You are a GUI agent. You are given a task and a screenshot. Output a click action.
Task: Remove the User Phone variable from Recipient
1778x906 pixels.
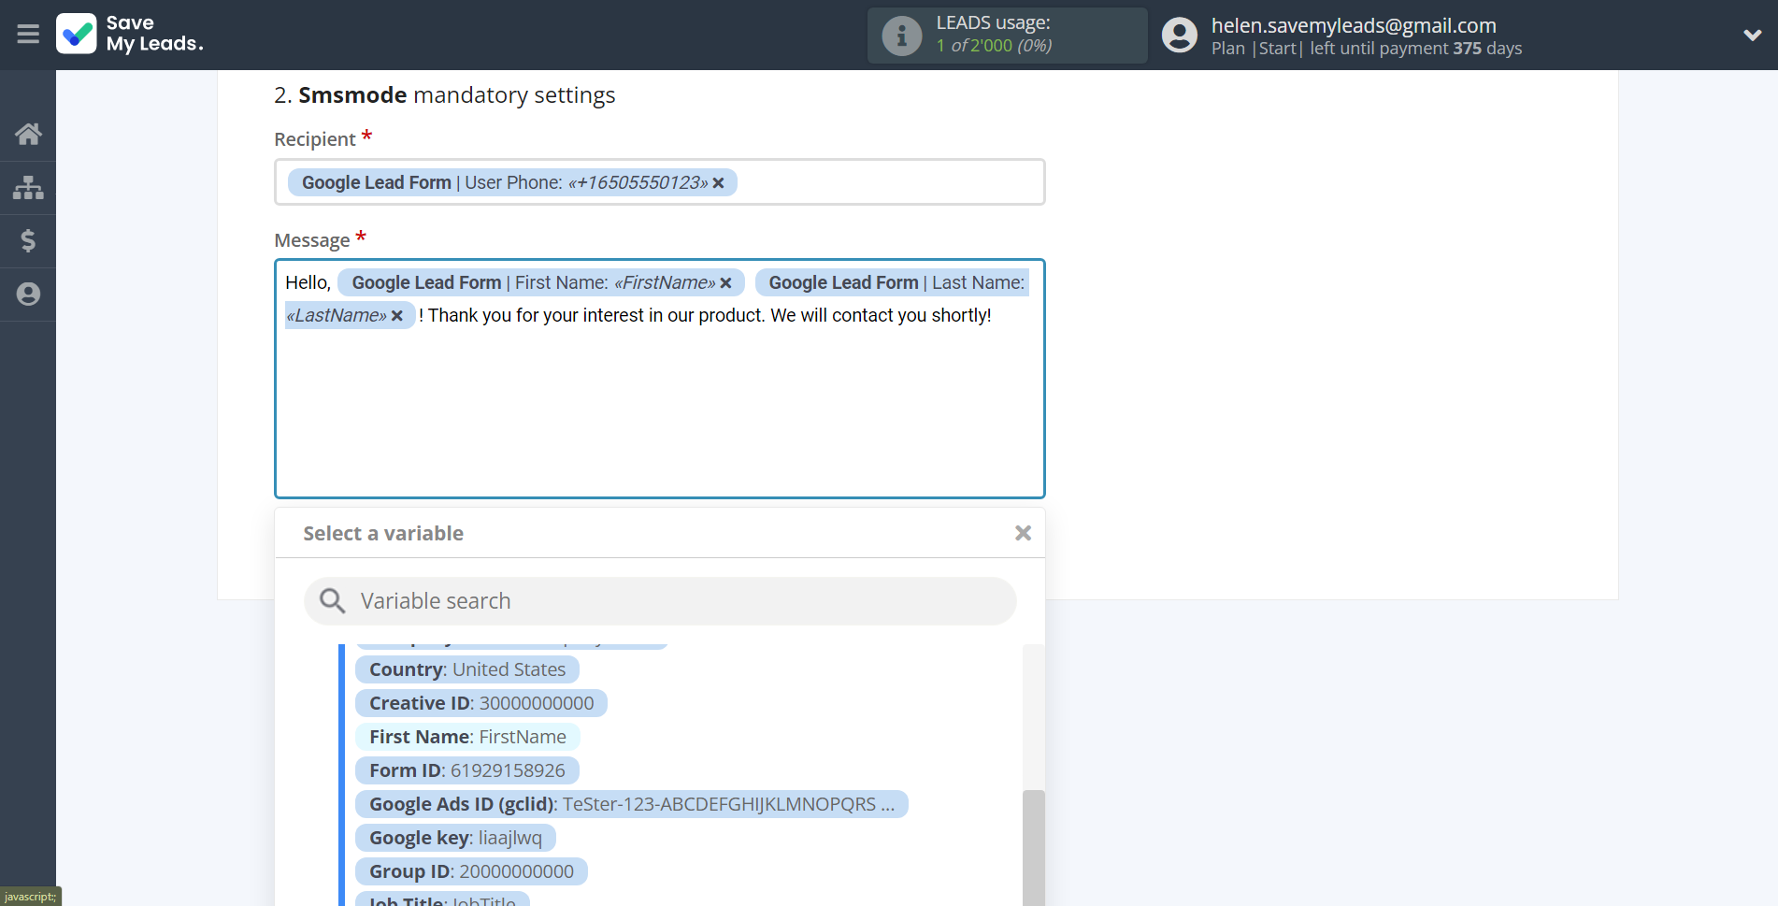click(x=718, y=183)
